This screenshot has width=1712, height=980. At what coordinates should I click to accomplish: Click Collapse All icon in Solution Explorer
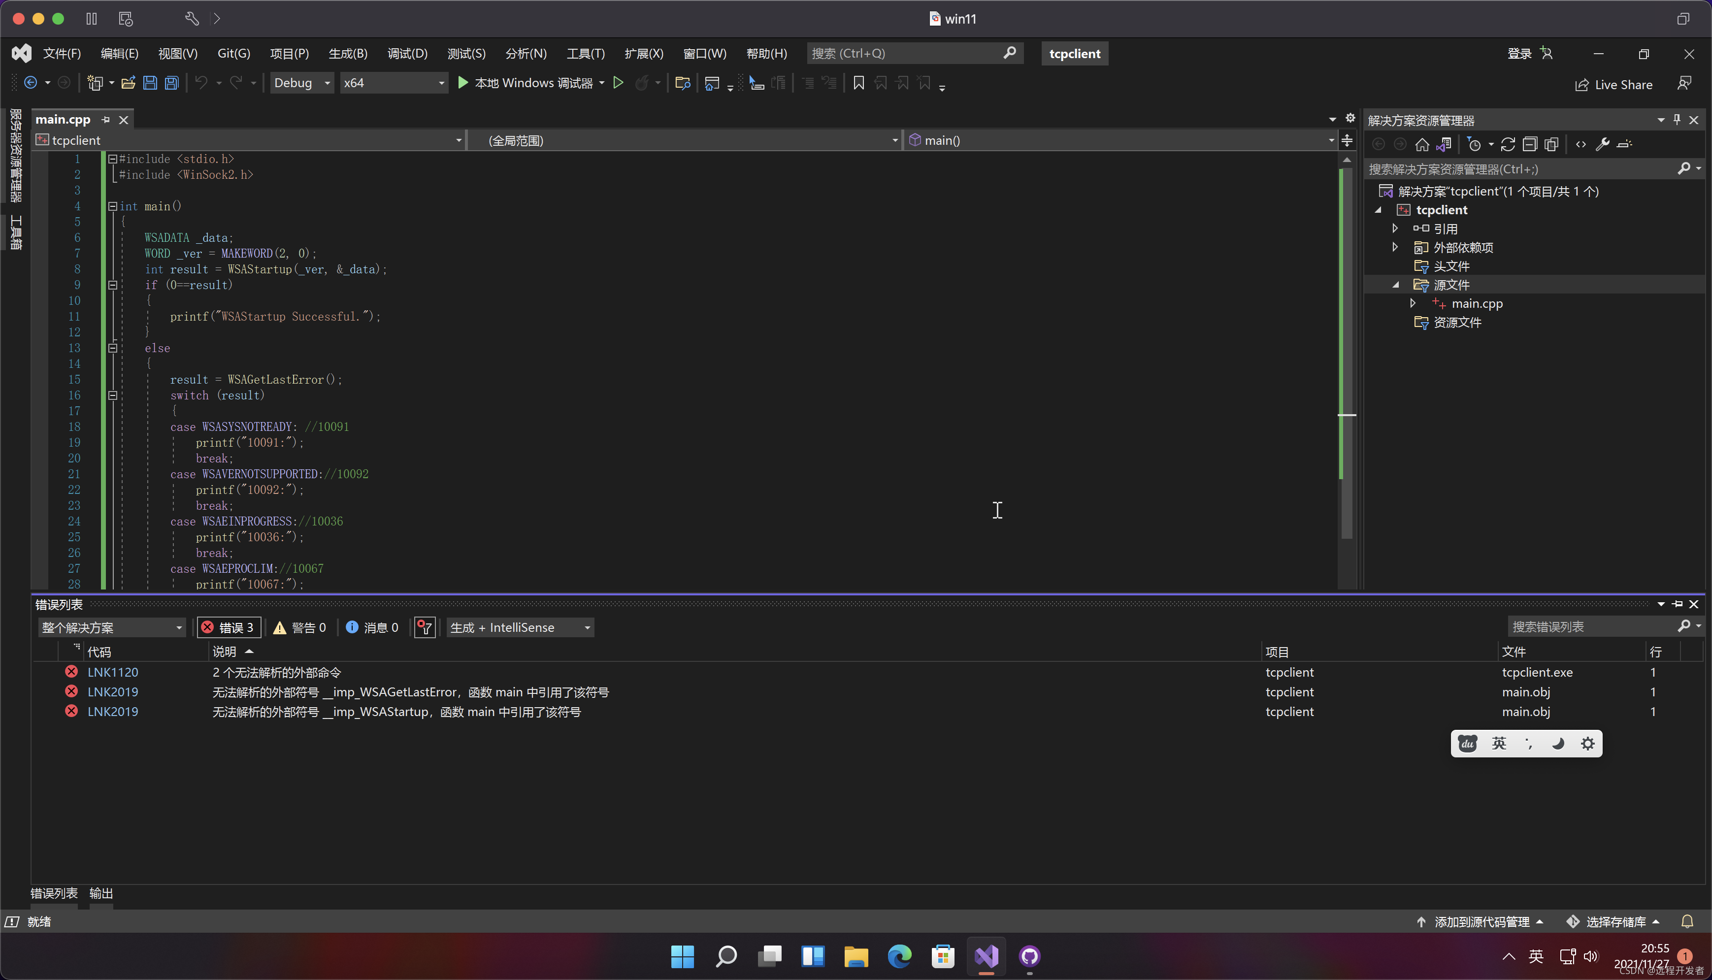click(x=1530, y=144)
